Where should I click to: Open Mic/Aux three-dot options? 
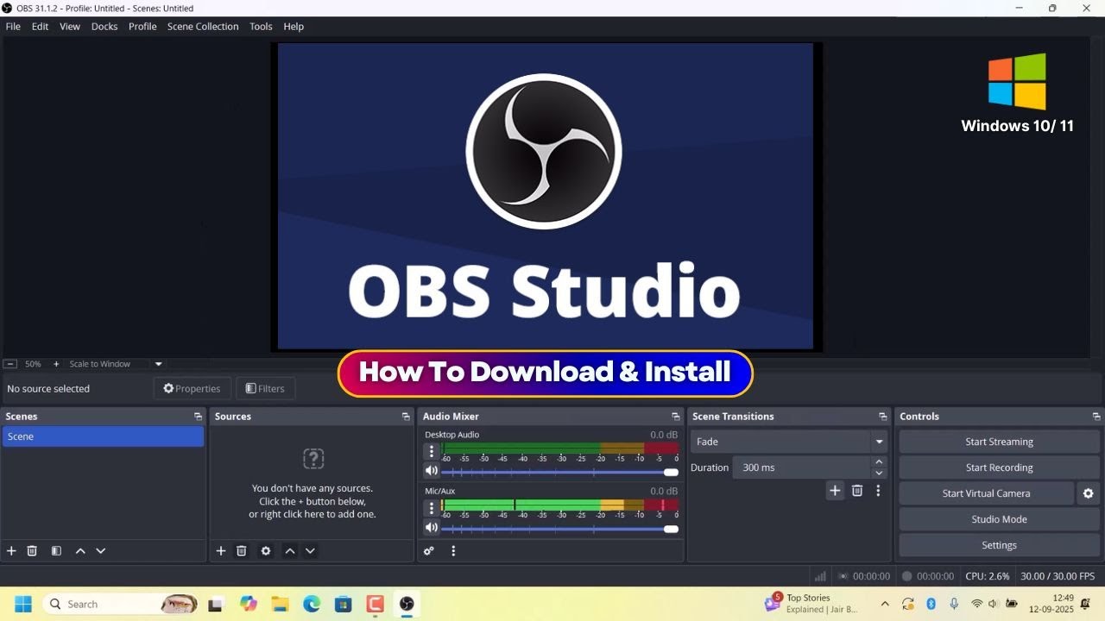point(432,508)
